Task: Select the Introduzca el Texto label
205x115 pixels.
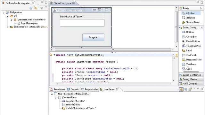Action: pos(82,16)
